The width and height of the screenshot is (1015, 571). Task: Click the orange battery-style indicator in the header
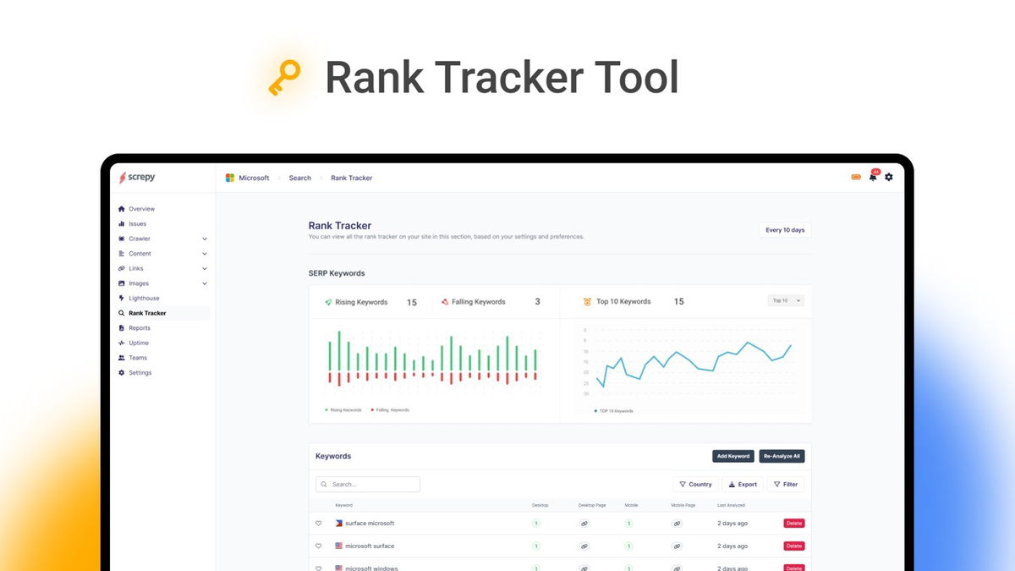pos(855,178)
